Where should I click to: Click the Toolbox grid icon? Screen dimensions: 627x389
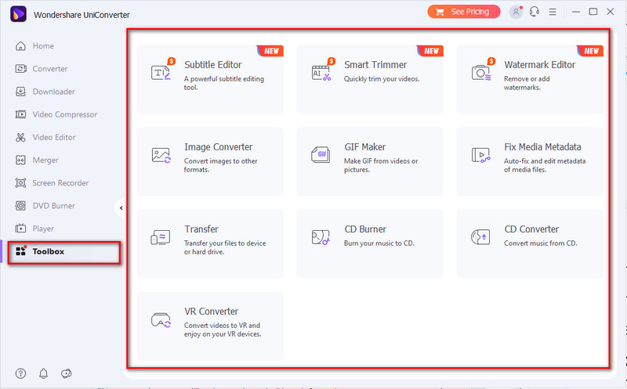pyautogui.click(x=20, y=251)
